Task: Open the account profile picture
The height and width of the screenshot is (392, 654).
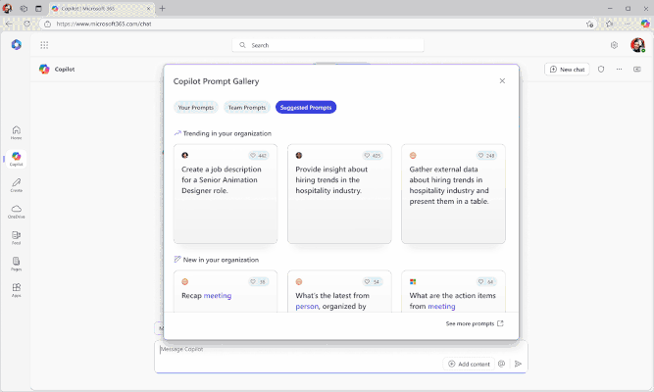Action: pos(637,45)
